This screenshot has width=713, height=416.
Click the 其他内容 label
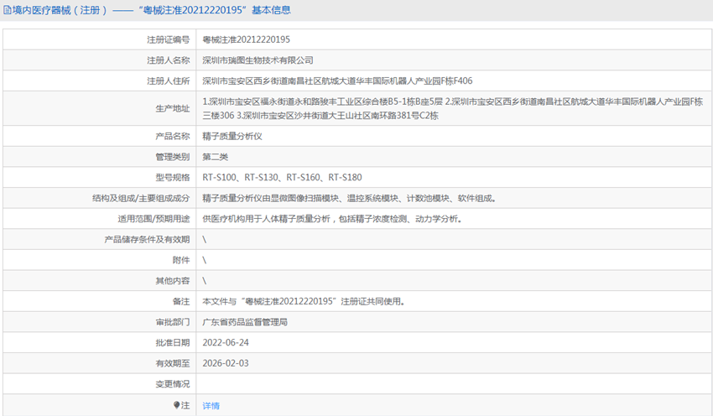click(x=172, y=280)
